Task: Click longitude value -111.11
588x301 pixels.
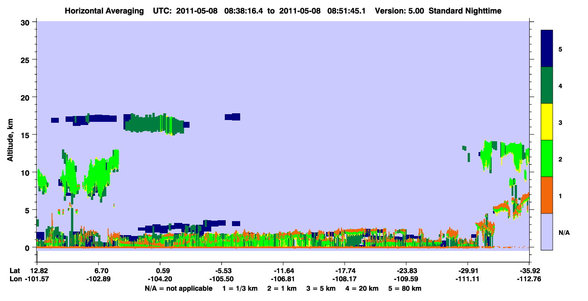Action: tap(467, 279)
